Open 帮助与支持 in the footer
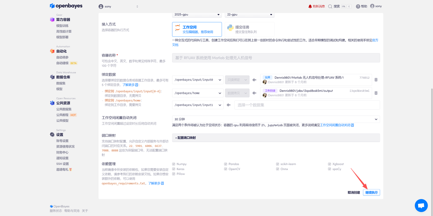Screen dimensions: 433x216 [72, 211]
